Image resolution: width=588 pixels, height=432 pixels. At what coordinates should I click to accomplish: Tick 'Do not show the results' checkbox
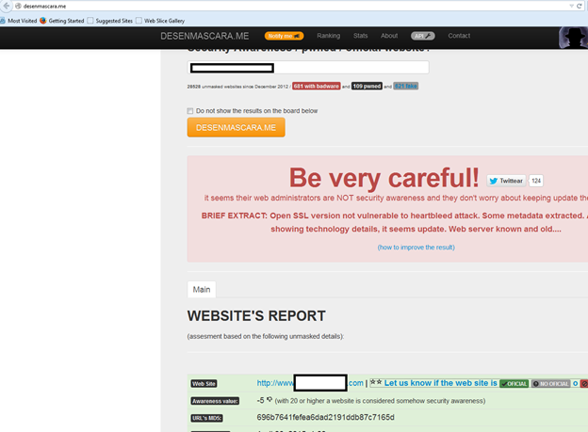(190, 110)
